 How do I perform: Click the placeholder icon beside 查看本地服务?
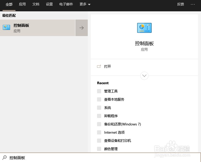(99, 99)
